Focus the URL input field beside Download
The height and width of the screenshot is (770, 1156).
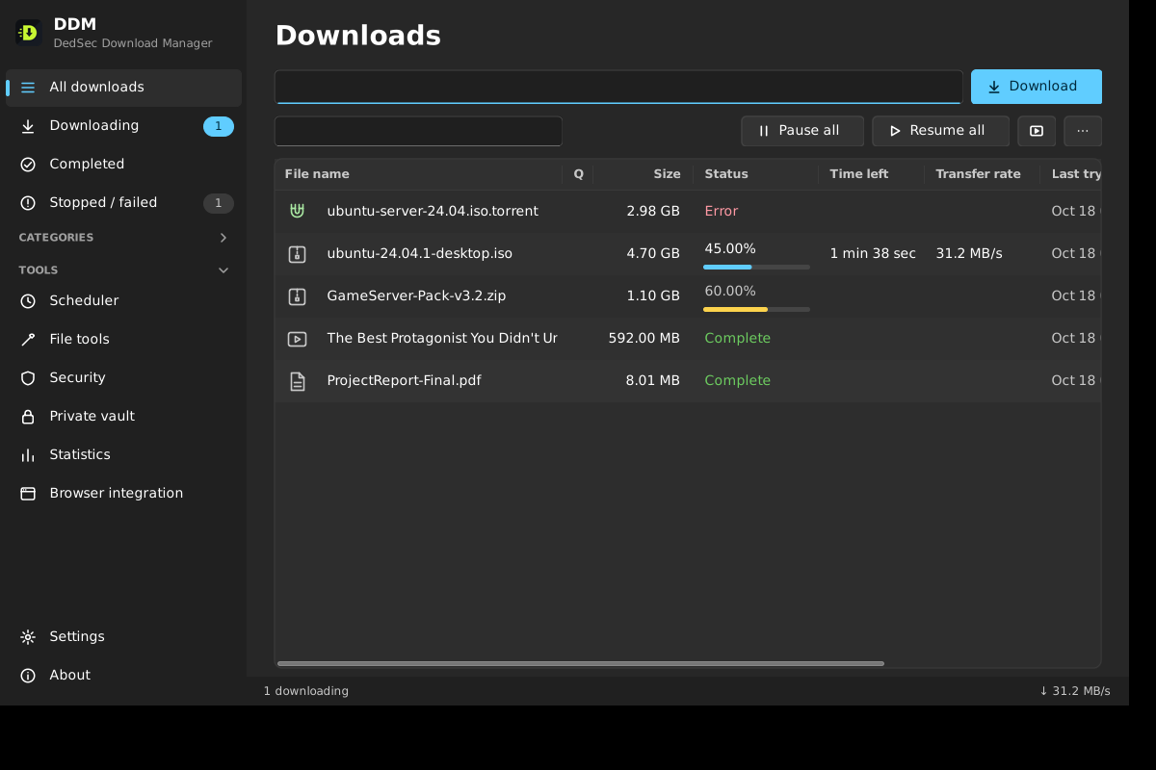tap(618, 87)
